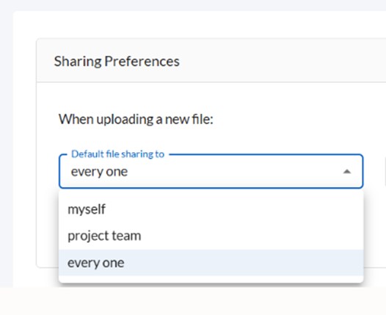The width and height of the screenshot is (386, 315).
Task: Click the 'When uploading a new file:' text
Action: 136,119
